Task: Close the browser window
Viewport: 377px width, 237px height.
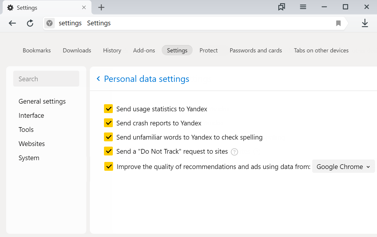Action: (x=367, y=7)
